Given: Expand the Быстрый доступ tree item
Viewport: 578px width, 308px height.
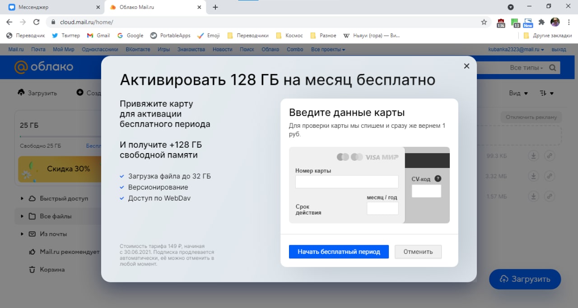Looking at the screenshot, I should click(22, 198).
